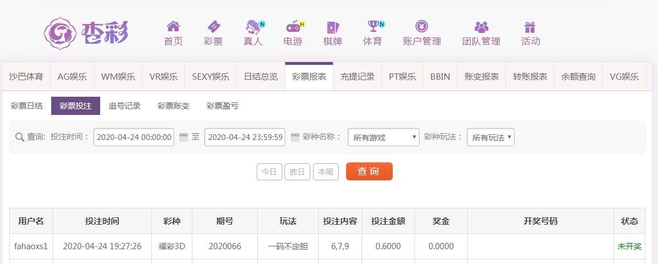658x264 pixels.
Task: Click the 杏彩 site logo
Action: 86,33
